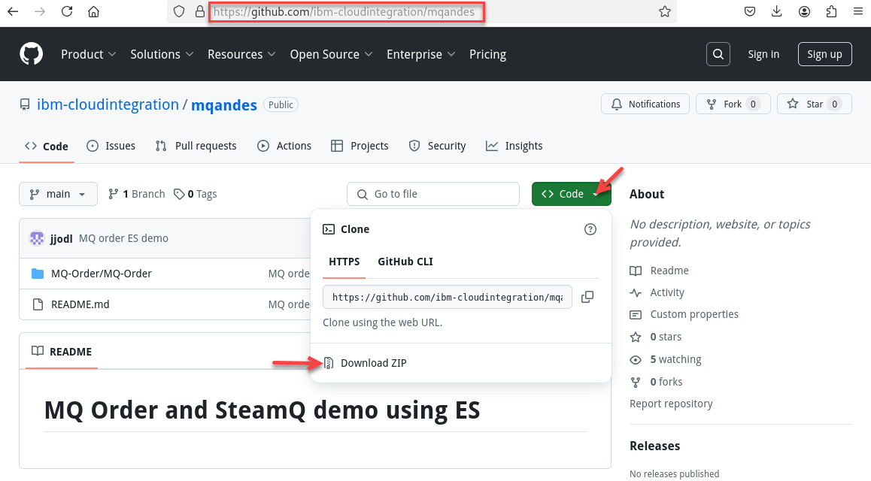Image resolution: width=871 pixels, height=481 pixels.
Task: Expand the main branch dropdown
Action: (58, 194)
